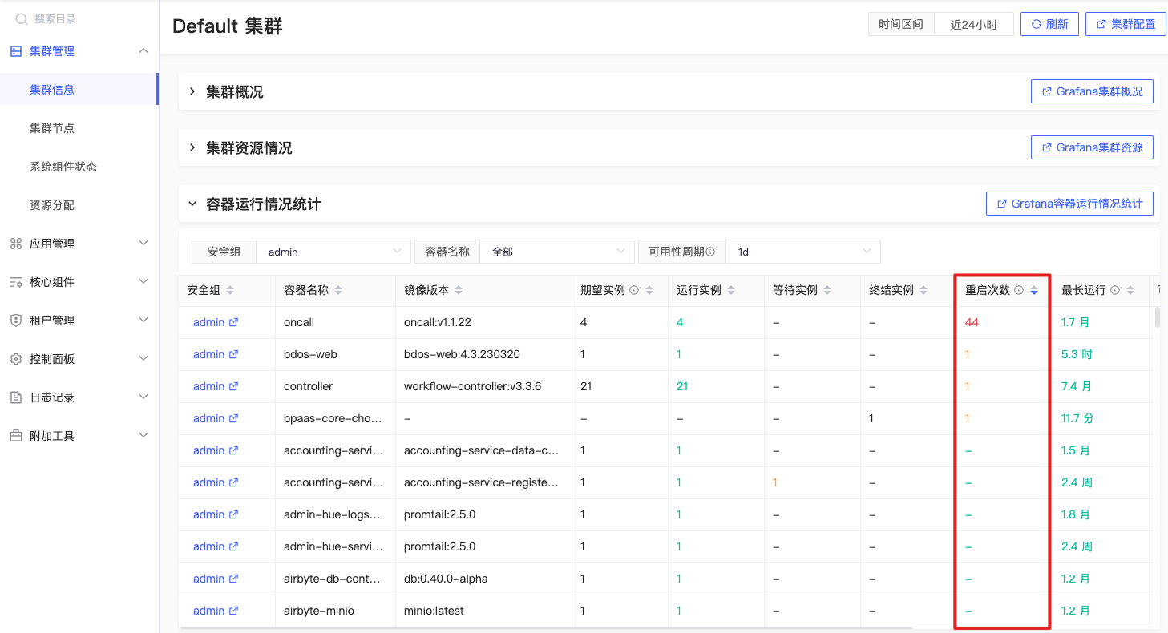
Task: Click the 搜索目录 search input
Action: [x=80, y=19]
